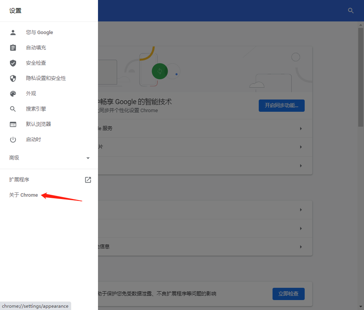This screenshot has width=364, height=310.
Task: Expand the 高级 section
Action: pos(49,158)
